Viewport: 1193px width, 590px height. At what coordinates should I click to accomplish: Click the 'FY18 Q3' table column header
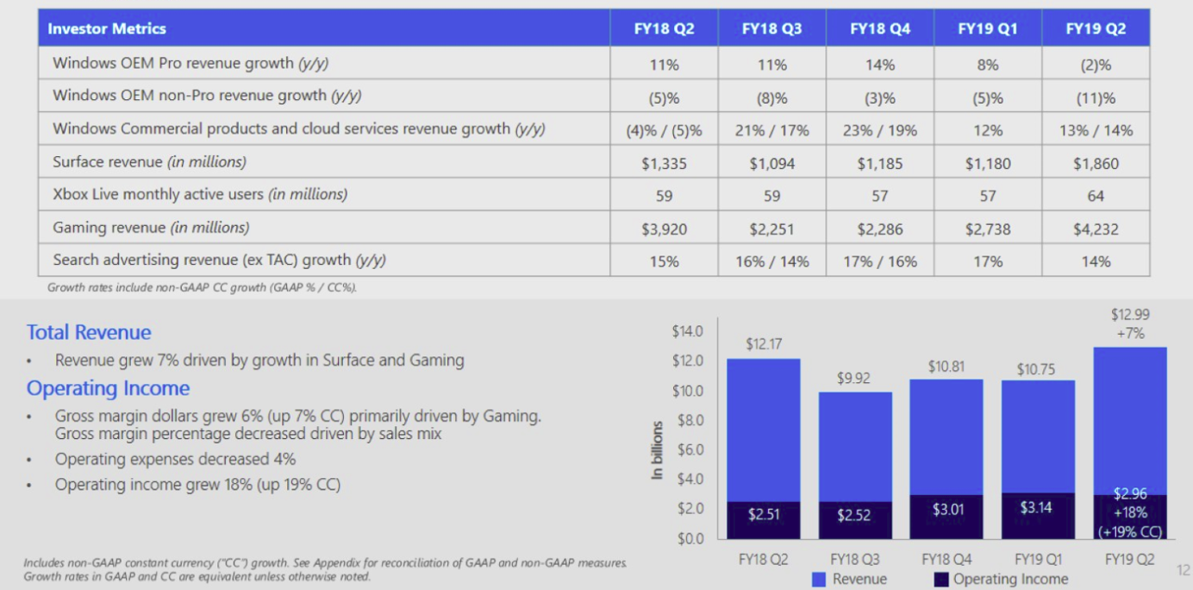pos(771,28)
